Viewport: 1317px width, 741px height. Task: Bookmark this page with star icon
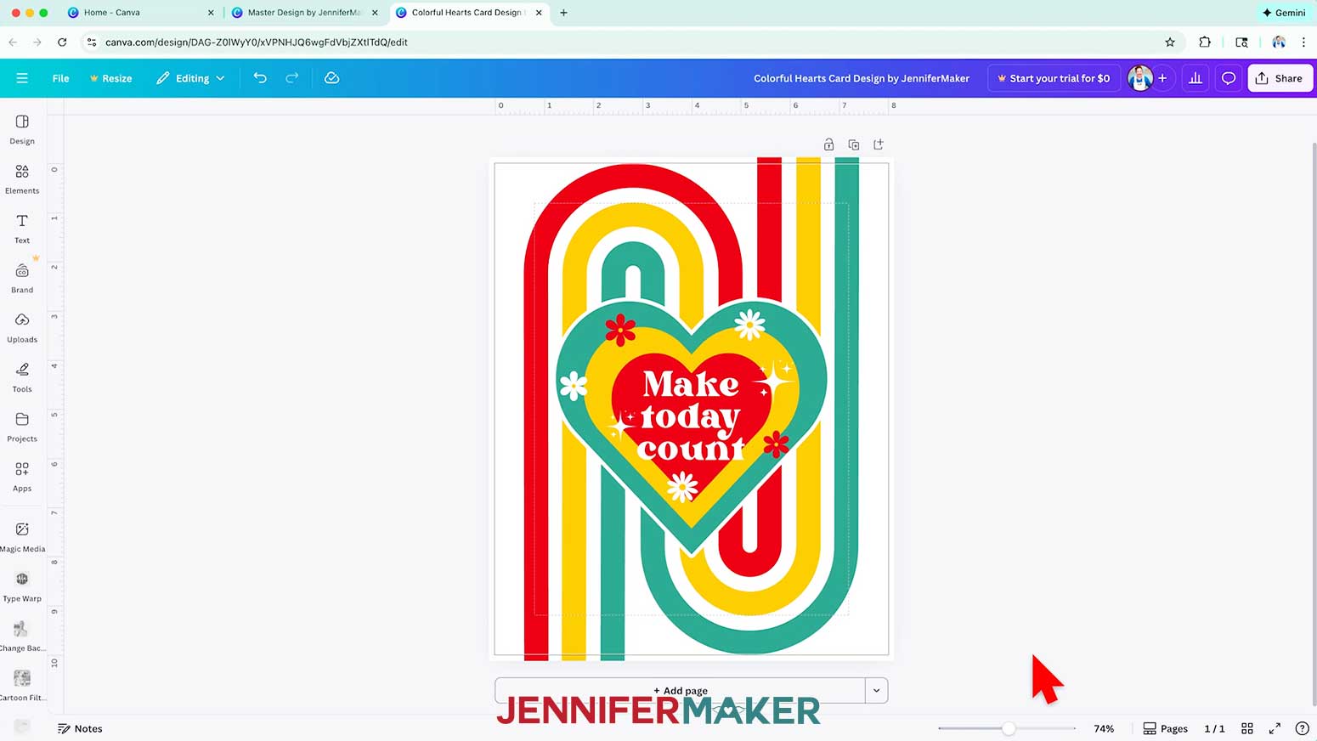click(x=1170, y=42)
